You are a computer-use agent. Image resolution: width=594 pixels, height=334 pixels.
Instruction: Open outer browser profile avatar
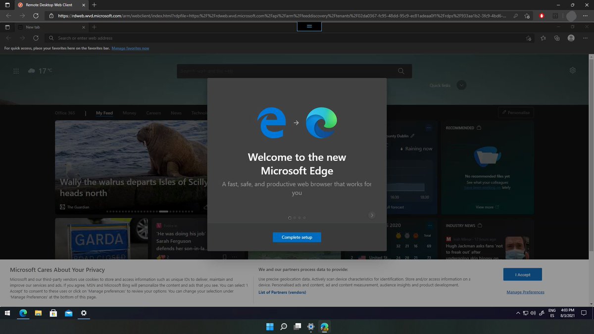[571, 15]
